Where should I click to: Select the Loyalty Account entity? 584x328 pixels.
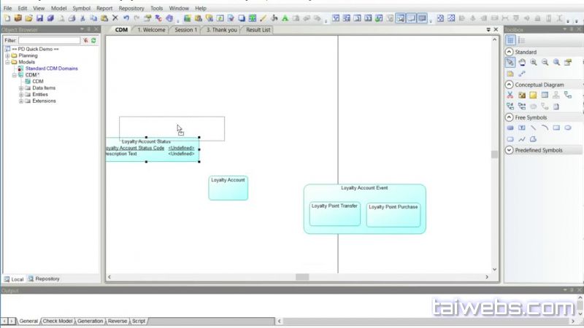[x=228, y=187]
